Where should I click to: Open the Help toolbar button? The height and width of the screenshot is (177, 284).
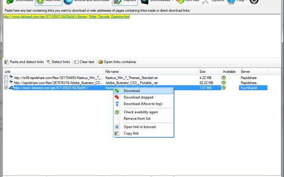237,1
